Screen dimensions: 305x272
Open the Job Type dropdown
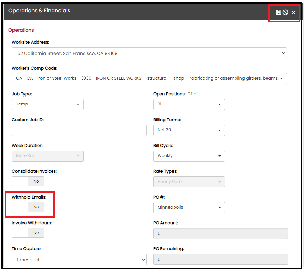(x=47, y=104)
